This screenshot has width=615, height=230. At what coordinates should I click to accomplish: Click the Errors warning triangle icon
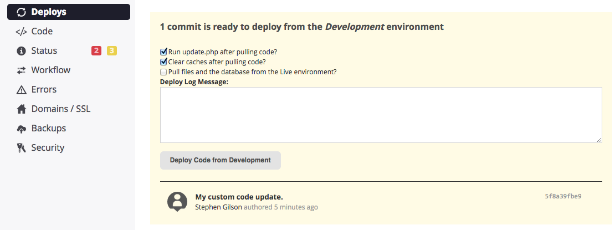[x=22, y=90]
